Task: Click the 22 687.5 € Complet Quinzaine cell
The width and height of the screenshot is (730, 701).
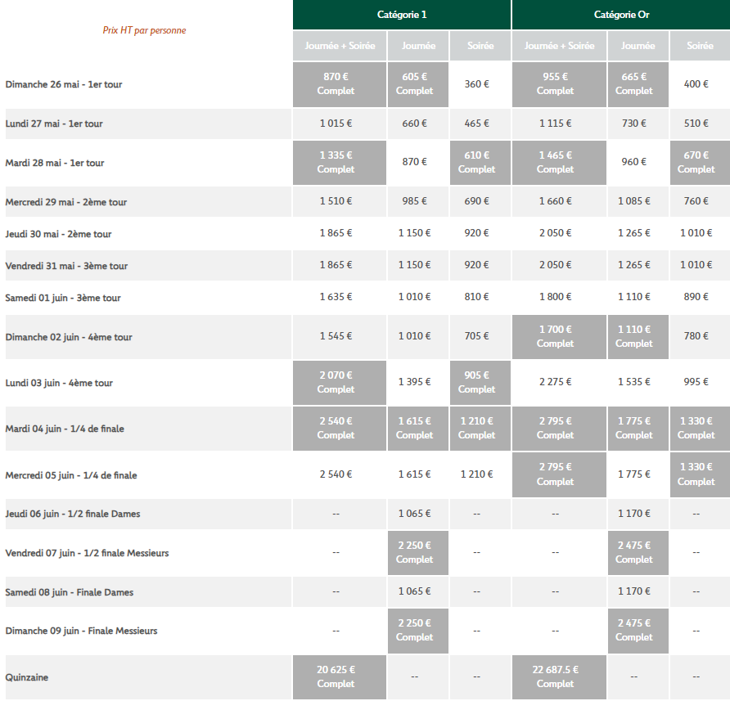Action: (x=555, y=676)
